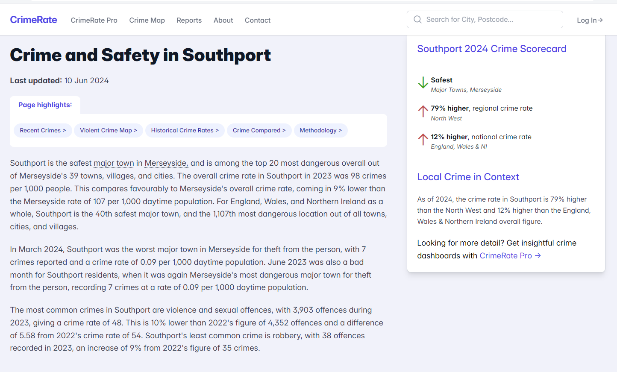Viewport: 617px width, 372px height.
Task: Open the CrimeRate Pro nav link
Action: pos(94,20)
